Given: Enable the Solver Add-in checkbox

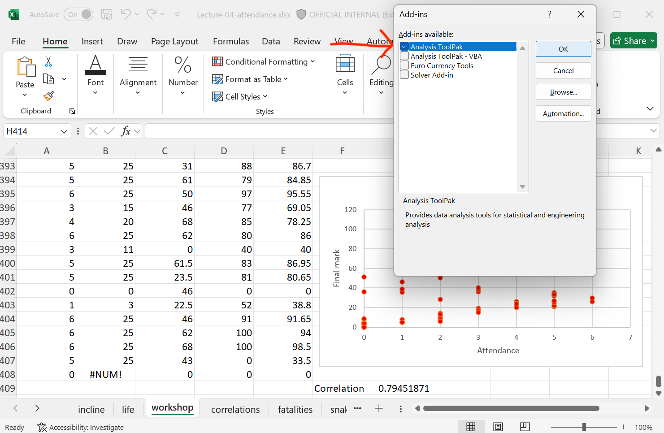Looking at the screenshot, I should point(404,75).
